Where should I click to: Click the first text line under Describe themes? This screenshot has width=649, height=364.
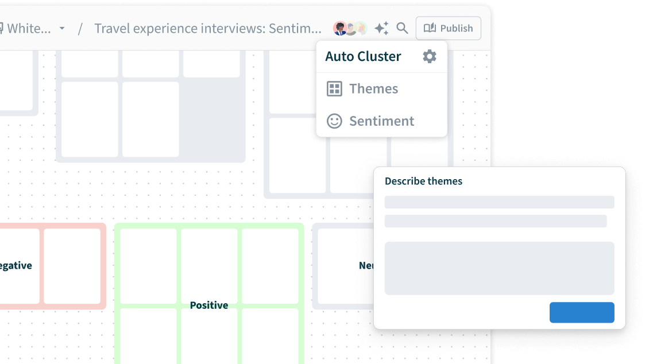tap(499, 202)
